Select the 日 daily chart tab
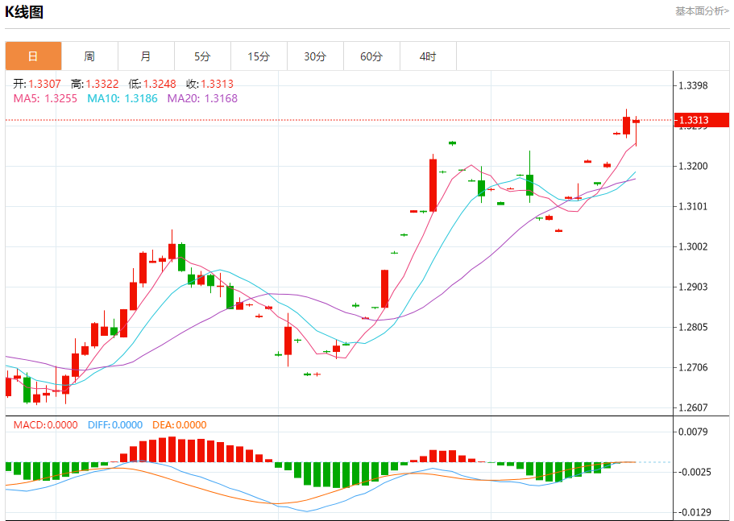734x521 pixels. click(x=33, y=56)
